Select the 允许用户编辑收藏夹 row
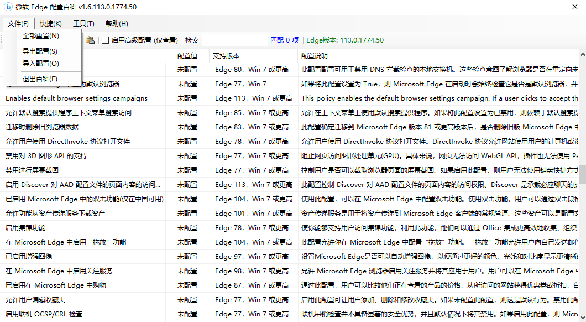The width and height of the screenshot is (586, 322). point(290,299)
